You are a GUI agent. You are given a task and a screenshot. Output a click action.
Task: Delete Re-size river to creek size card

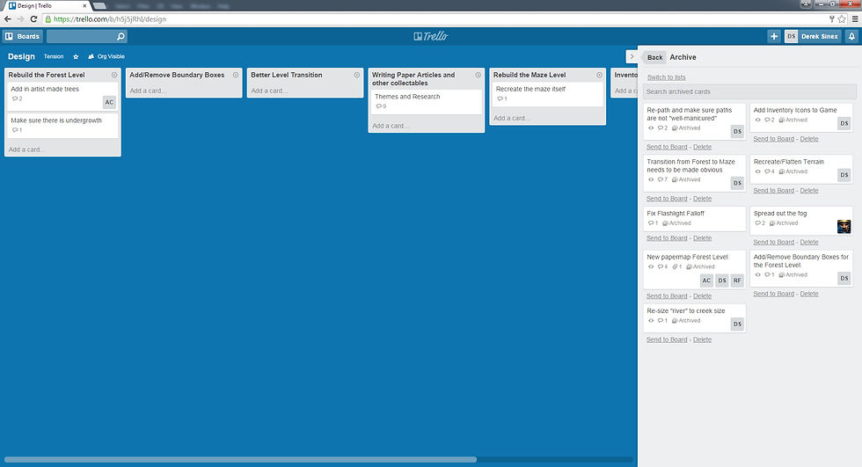click(702, 340)
